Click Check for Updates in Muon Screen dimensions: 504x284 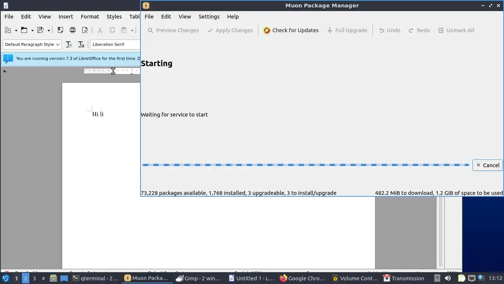point(291,30)
